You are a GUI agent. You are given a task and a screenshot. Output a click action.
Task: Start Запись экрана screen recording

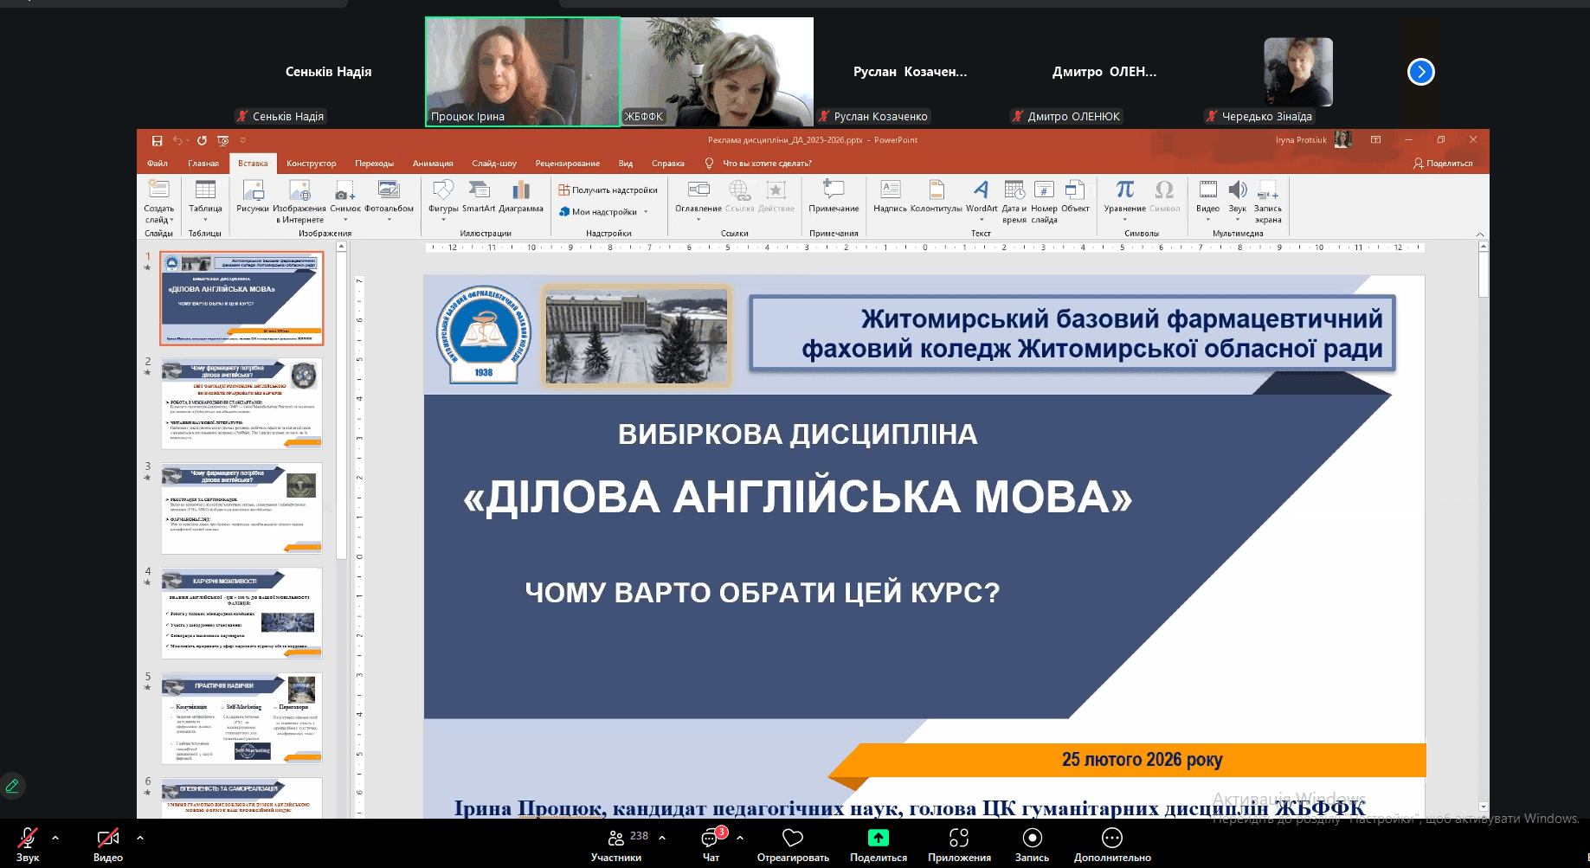point(1268,201)
